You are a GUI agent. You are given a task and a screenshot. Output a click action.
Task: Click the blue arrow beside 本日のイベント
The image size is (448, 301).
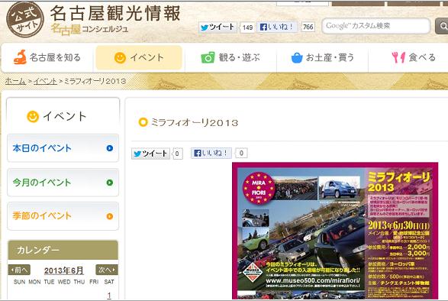[x=110, y=148]
